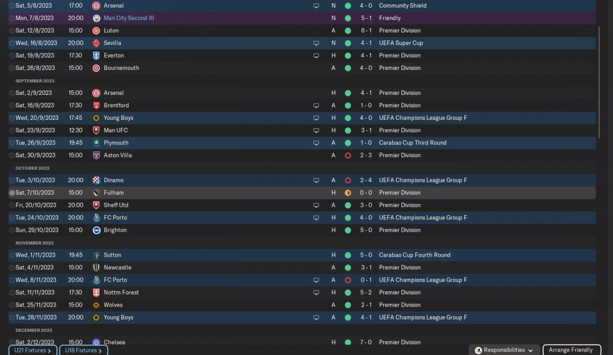The height and width of the screenshot is (355, 613).
Task: Click the Plymouth club badge icon
Action: tap(96, 143)
